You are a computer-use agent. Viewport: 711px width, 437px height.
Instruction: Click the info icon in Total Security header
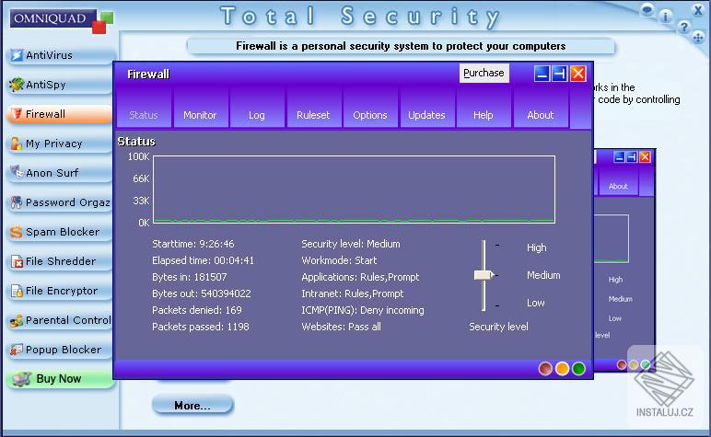tap(665, 17)
